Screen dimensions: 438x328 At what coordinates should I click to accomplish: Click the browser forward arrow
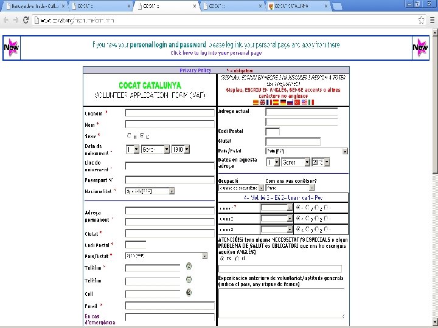click(x=16, y=20)
